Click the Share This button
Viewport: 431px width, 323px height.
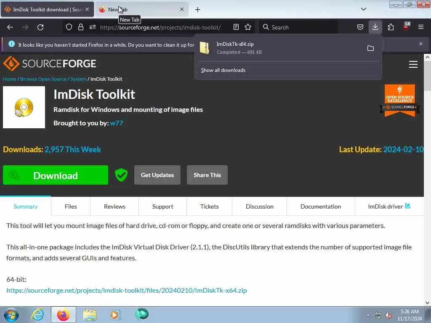(207, 175)
